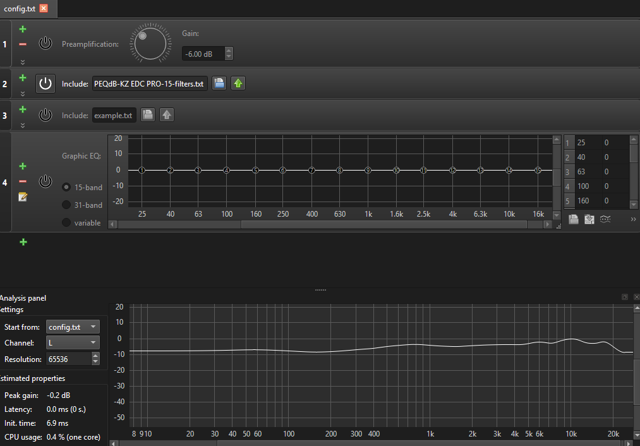Screen dimensions: 640x446
Task: Click the notepad edit icon in Graphic EQ row
Action: coord(23,197)
